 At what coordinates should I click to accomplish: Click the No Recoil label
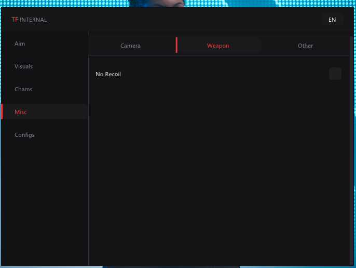pos(108,74)
